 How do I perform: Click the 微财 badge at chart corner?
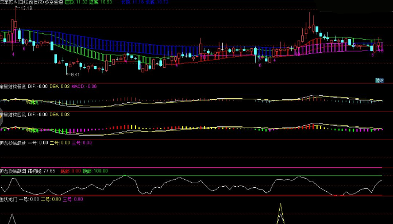[379, 80]
